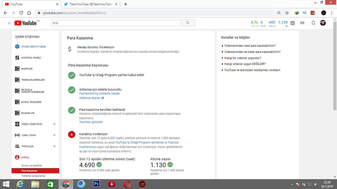
Task: Click the search magnifier button
Action: 188,23
